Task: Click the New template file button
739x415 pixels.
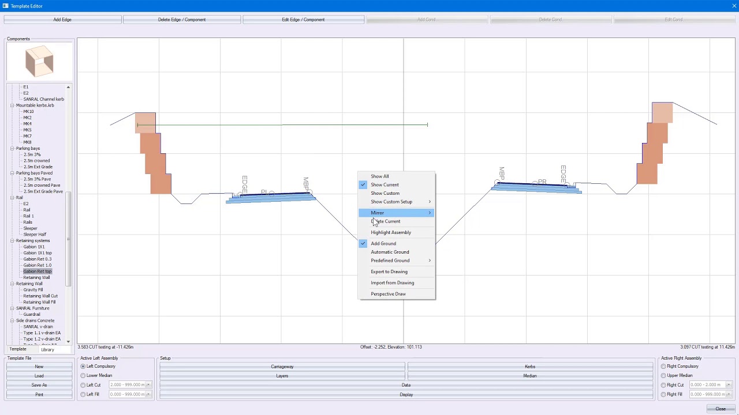Action: tap(39, 367)
